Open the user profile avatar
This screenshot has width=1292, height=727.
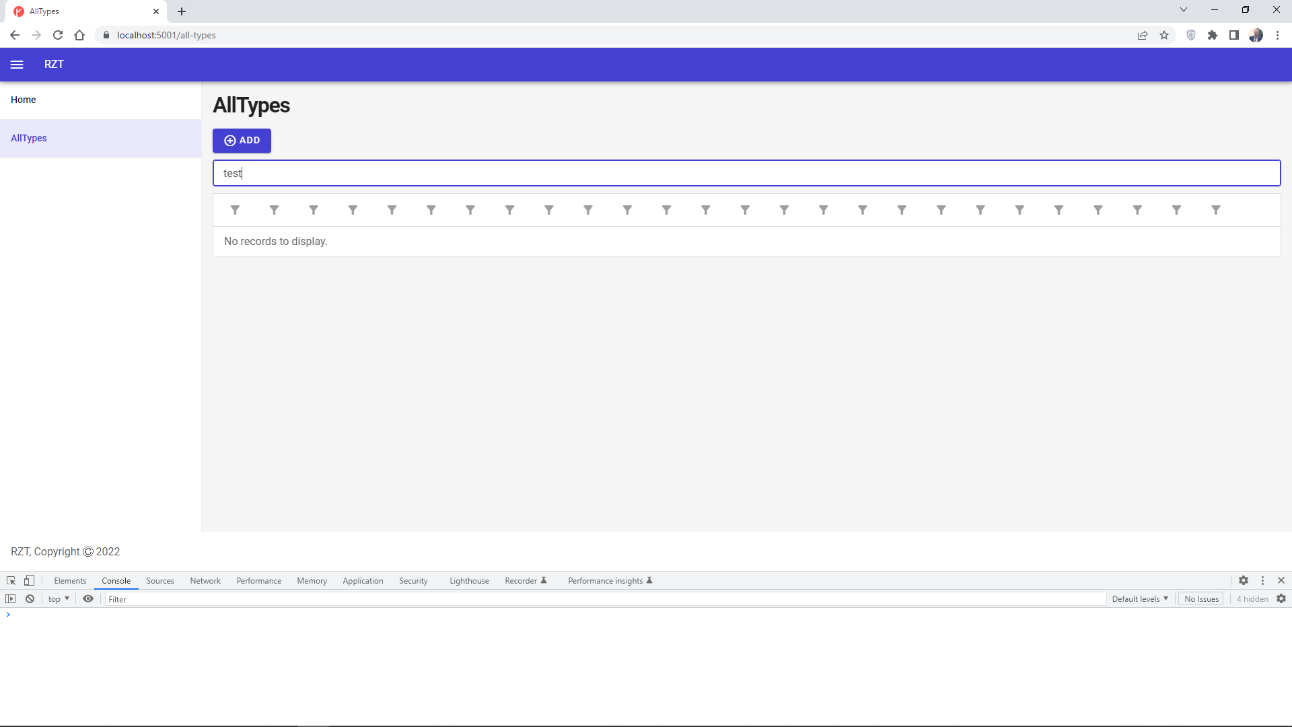click(x=1256, y=35)
